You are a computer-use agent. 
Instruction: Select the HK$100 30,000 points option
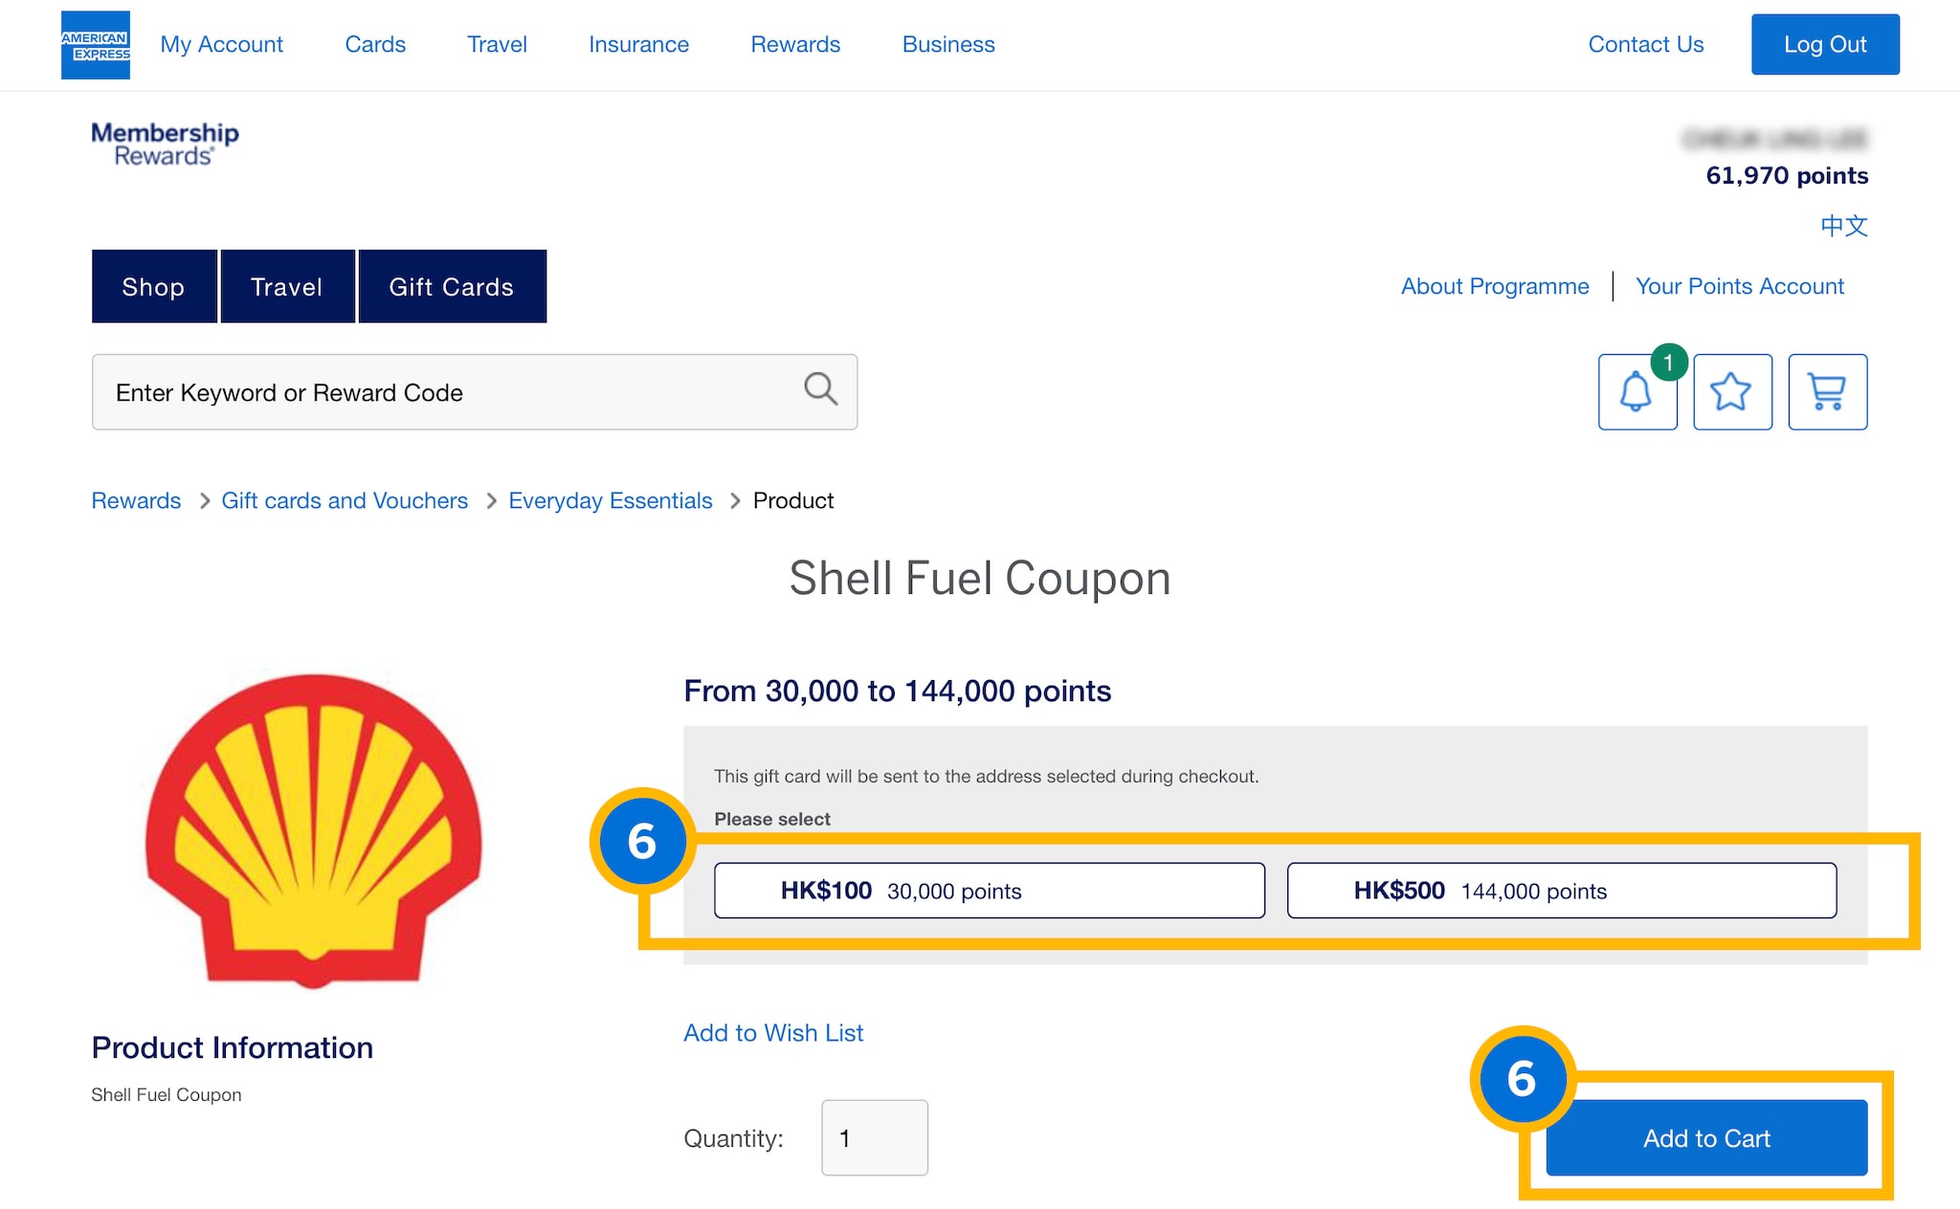989,890
